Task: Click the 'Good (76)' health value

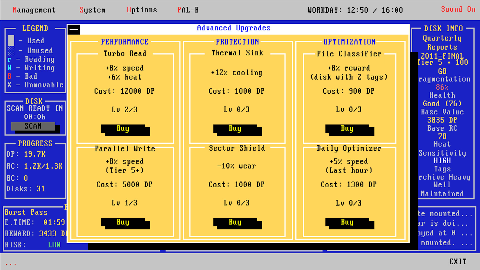Action: click(x=442, y=103)
